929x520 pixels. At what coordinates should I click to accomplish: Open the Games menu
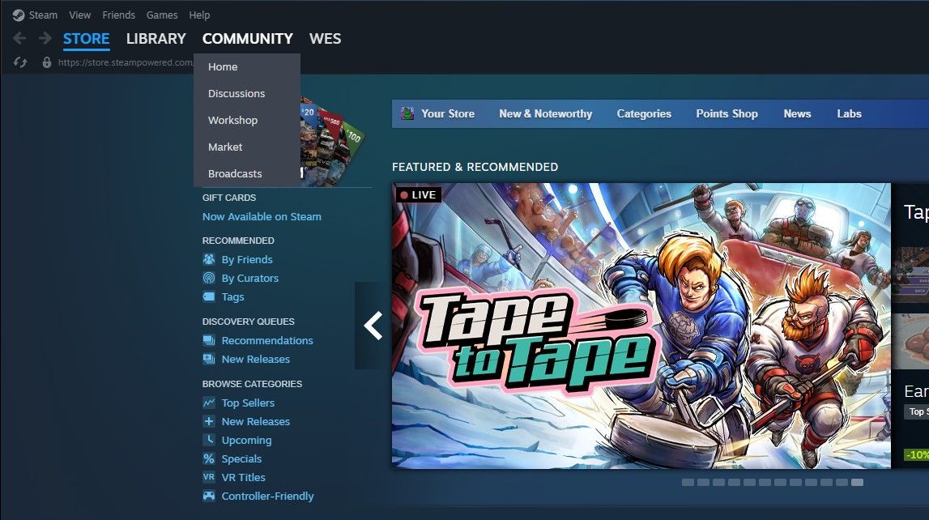point(162,15)
